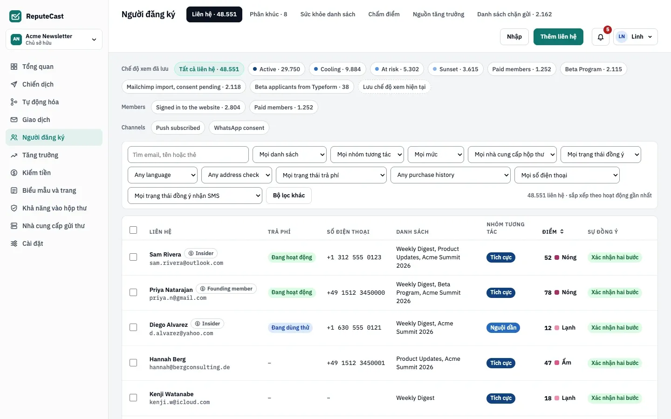Click the Thêm liên hệ button
This screenshot has width=671, height=419.
coord(558,37)
